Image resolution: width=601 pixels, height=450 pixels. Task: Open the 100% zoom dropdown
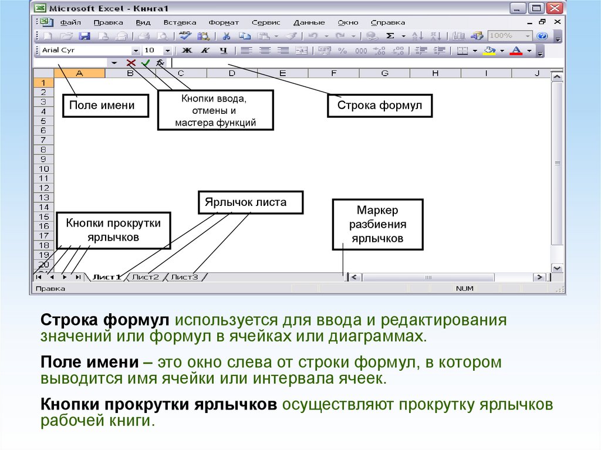pos(528,36)
